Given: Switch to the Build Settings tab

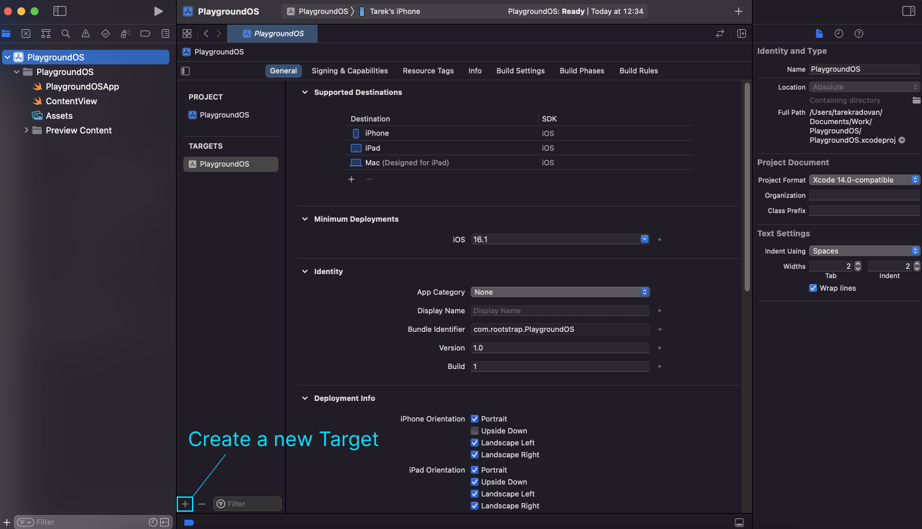Looking at the screenshot, I should [521, 71].
